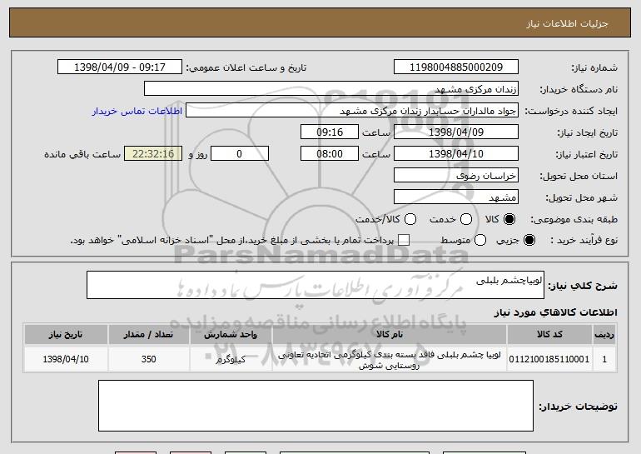Click the item code 0112100185110001
This screenshot has width=641, height=454.
[549, 359]
